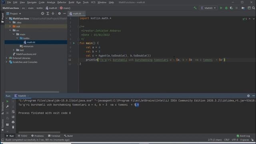Image resolution: width=256 pixels, height=144 pixels.
Task: Select MathFunctions.iml file
Action: click(24, 54)
